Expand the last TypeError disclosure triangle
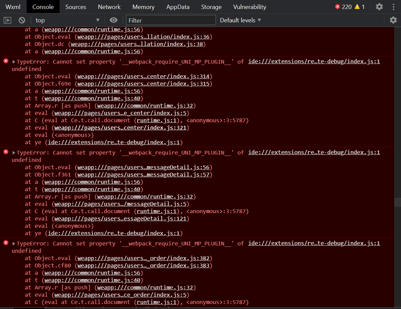The height and width of the screenshot is (309, 401). pos(14,243)
